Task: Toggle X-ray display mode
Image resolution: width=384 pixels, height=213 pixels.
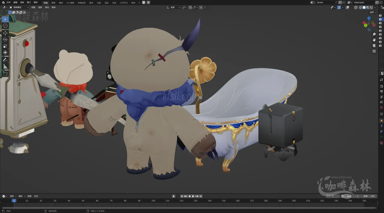Action: point(355,8)
